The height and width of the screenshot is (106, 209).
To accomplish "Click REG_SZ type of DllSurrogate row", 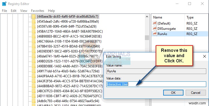I will point(192,29).
